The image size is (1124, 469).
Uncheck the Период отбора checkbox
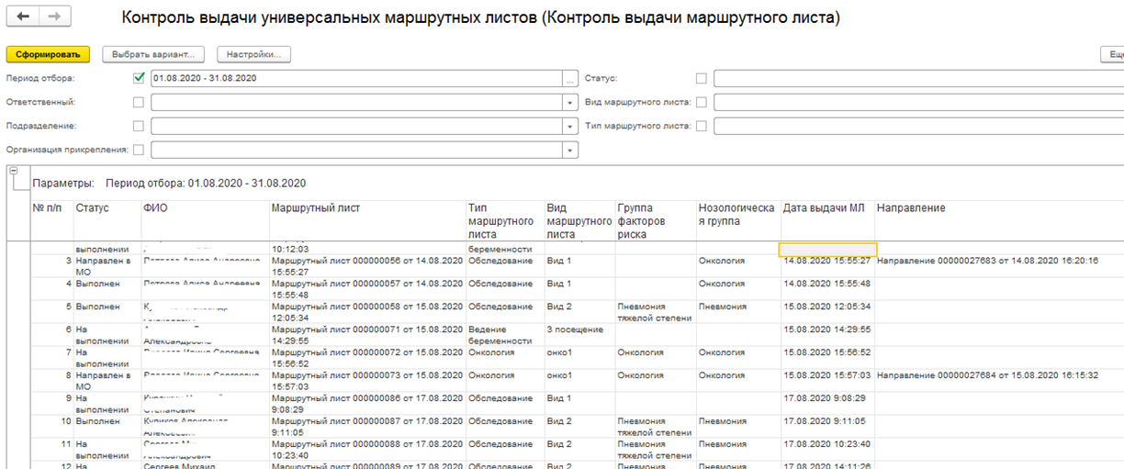[x=139, y=78]
